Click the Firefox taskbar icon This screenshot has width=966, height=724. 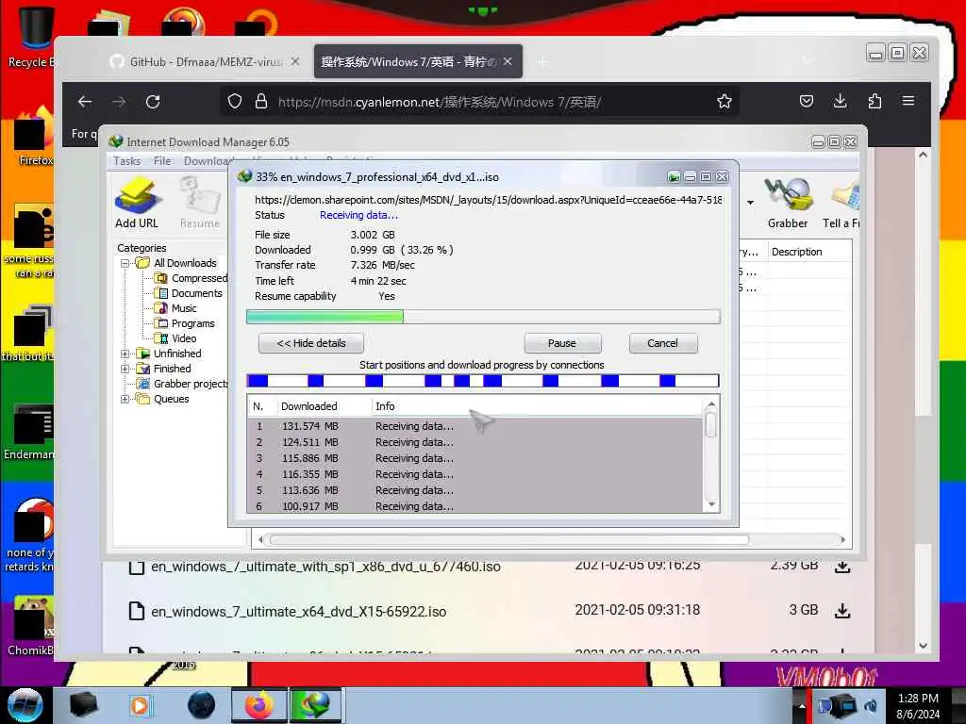pos(258,705)
